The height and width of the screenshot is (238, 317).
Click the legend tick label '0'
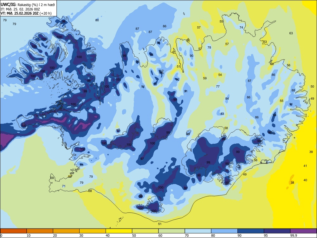click(1, 235)
